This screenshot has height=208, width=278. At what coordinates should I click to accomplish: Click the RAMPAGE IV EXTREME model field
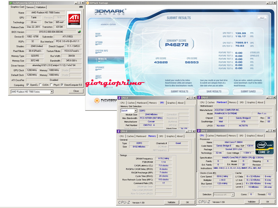pyautogui.click(x=232, y=114)
